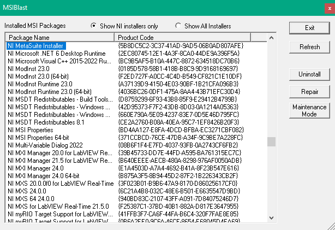
Task: Click product code {08B6F1F4-E7FD-4037-93FB-0A2743CF6FB2}
Action: pyautogui.click(x=178, y=145)
